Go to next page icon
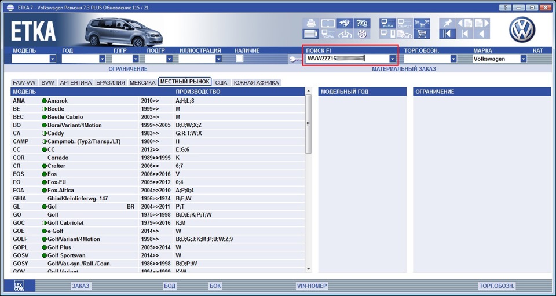 [x=481, y=23]
